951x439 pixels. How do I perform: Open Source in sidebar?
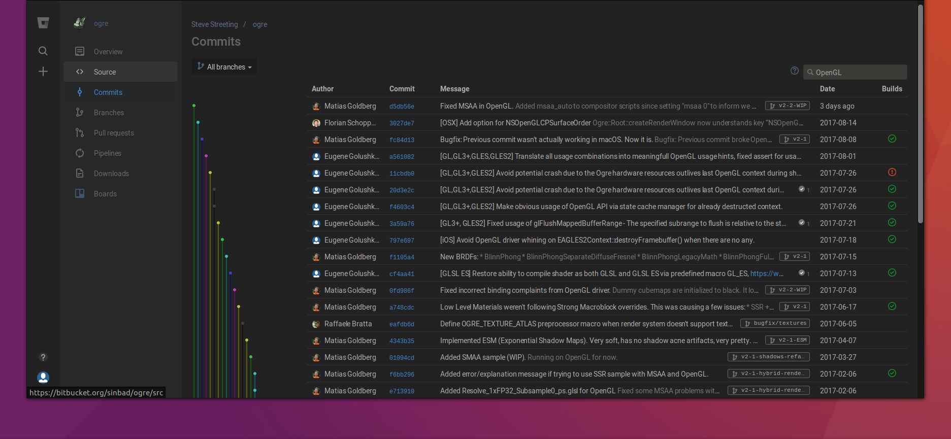pos(120,72)
